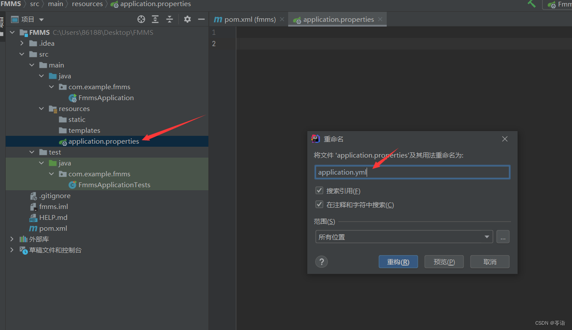Click the External Libraries (外部库) icon
Image resolution: width=572 pixels, height=330 pixels.
click(x=23, y=239)
